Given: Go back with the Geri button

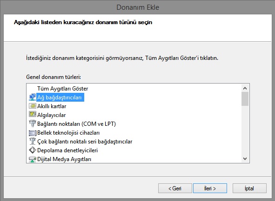Looking at the screenshot, I should pos(175,188).
